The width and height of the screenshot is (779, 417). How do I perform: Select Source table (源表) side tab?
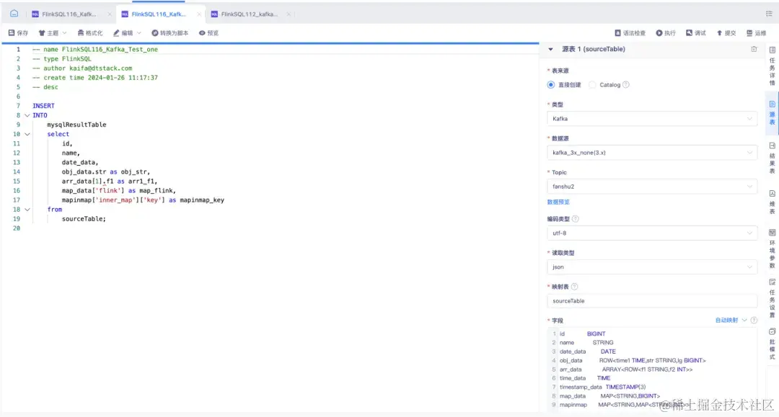(772, 113)
